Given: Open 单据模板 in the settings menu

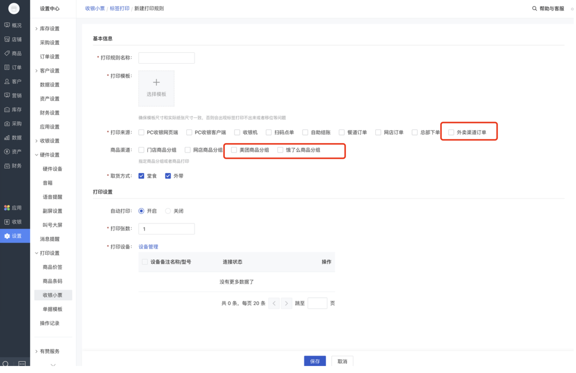Looking at the screenshot, I should point(53,309).
